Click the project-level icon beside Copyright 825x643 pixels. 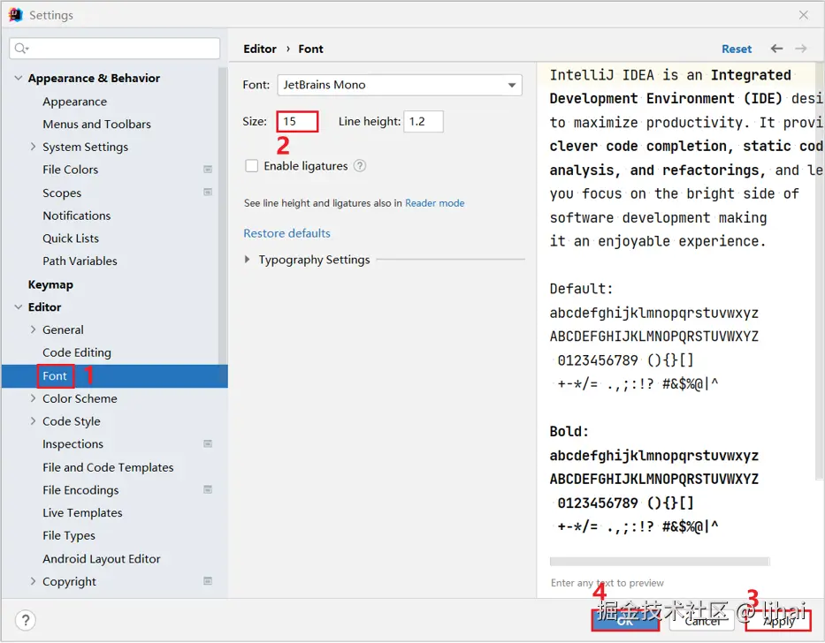[208, 581]
